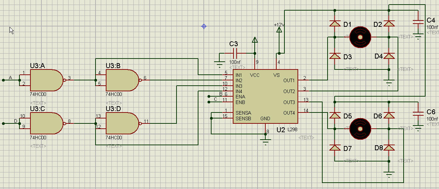
Task: Click the +12v power terminal arrow
Action: [x=279, y=30]
